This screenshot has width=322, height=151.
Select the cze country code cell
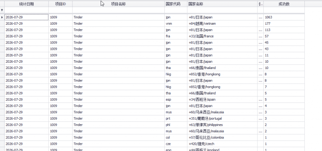coord(176,144)
